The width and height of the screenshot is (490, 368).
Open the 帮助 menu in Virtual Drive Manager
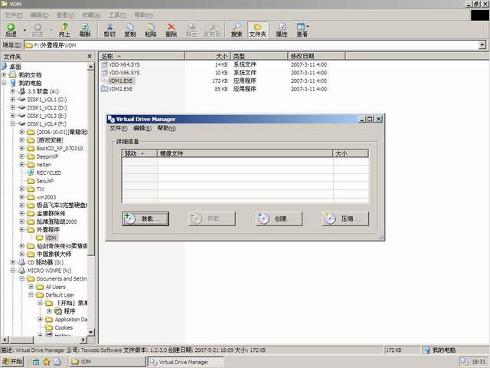pyautogui.click(x=165, y=128)
